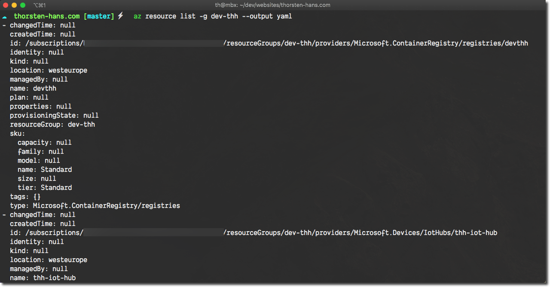Select the 'name: Standard' sku value

(44, 169)
